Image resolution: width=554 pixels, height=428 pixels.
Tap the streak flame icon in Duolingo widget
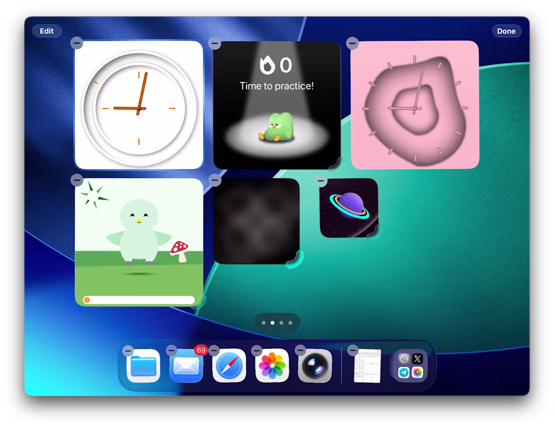(x=267, y=65)
